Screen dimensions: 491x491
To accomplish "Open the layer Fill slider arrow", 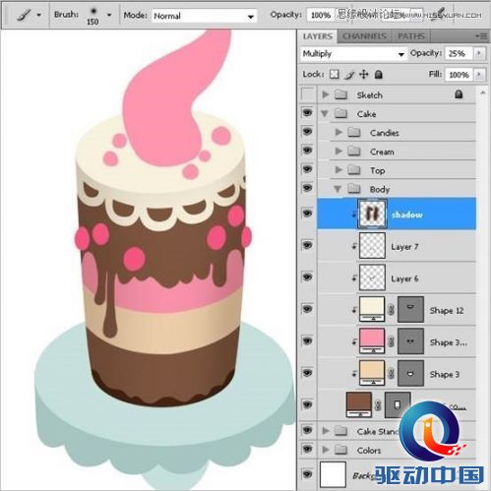I will [479, 75].
